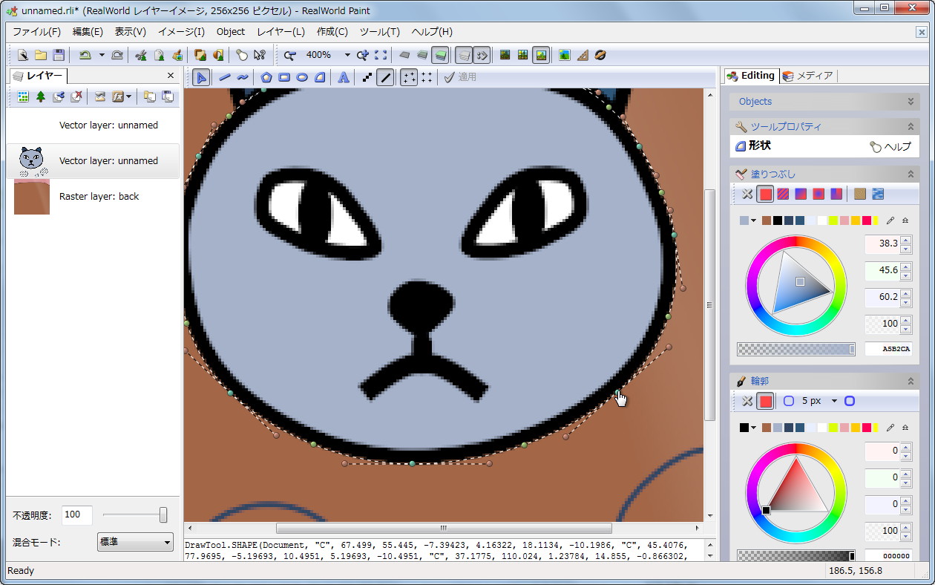
Task: Open the レイヤー(L) menu
Action: pos(281,32)
